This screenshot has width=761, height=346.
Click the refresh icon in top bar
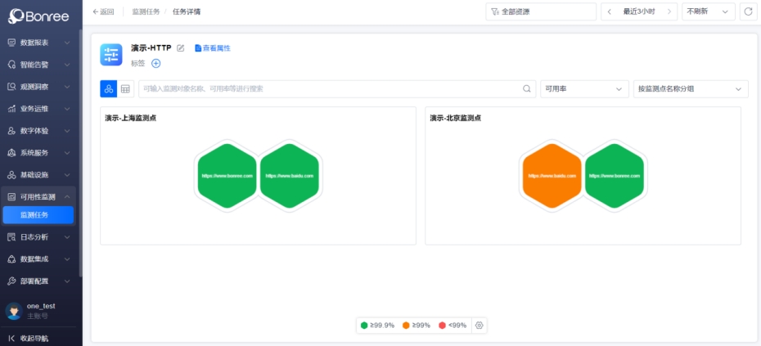(x=747, y=11)
